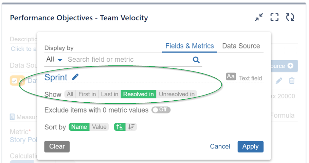Select the 'Resolved in' show option
Screen dimensions: 309x163
click(x=138, y=94)
